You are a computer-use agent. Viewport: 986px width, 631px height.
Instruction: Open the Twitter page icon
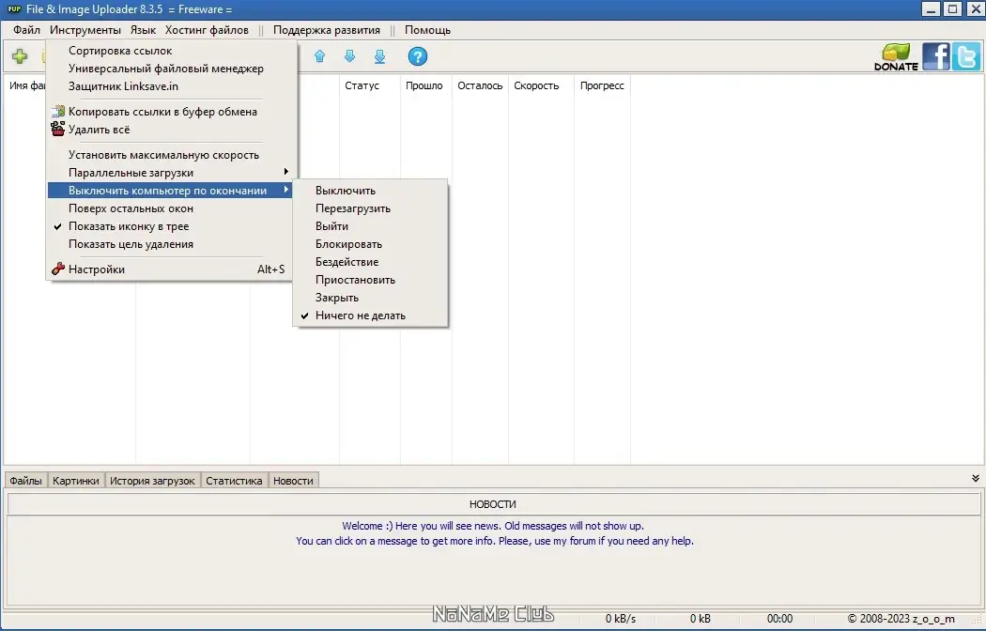coord(965,55)
